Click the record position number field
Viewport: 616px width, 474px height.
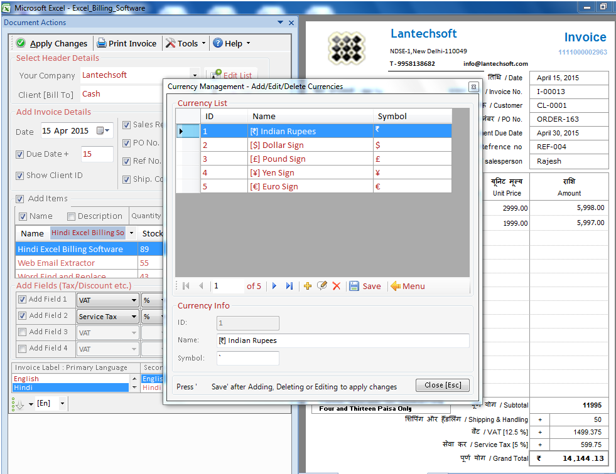pos(227,286)
